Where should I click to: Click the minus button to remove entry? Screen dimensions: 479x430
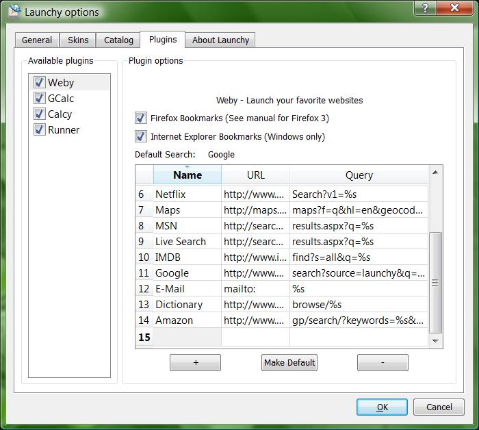(383, 362)
